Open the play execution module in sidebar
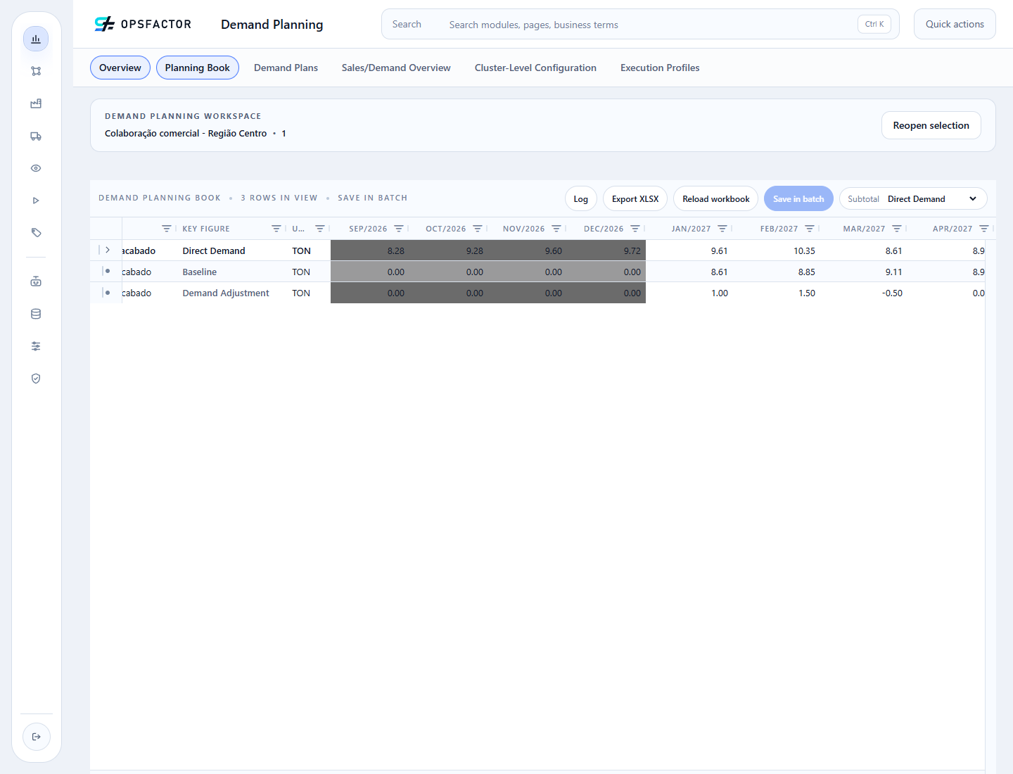 click(36, 201)
